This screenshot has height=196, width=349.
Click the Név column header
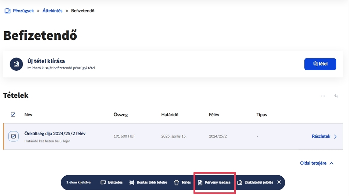point(28,114)
